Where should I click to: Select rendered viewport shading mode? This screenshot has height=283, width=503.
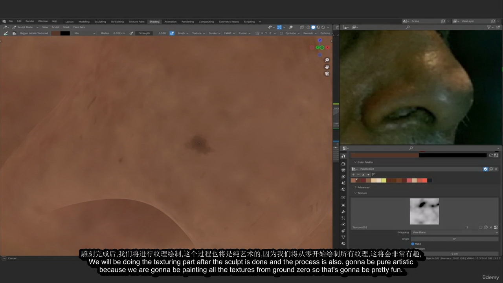(x=323, y=27)
